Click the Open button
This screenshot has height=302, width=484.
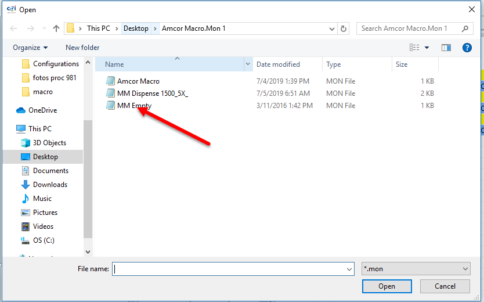point(387,286)
